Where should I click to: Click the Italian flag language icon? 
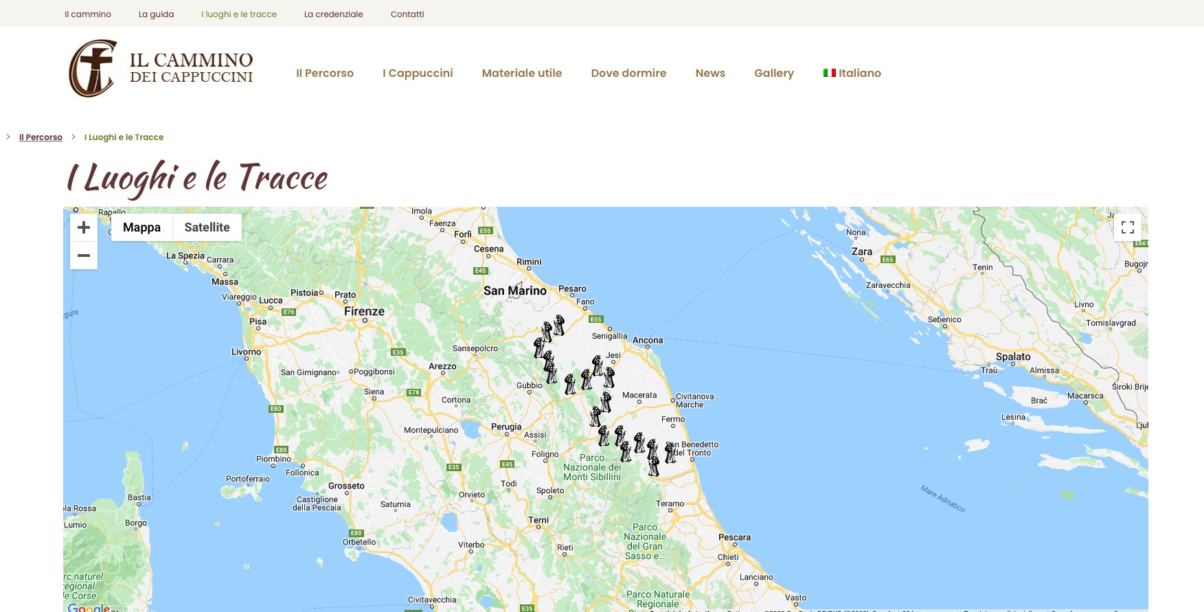pyautogui.click(x=829, y=73)
